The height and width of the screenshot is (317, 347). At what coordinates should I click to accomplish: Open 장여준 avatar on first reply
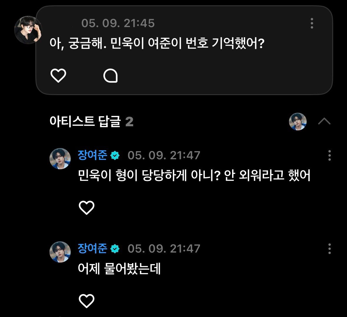pos(60,159)
